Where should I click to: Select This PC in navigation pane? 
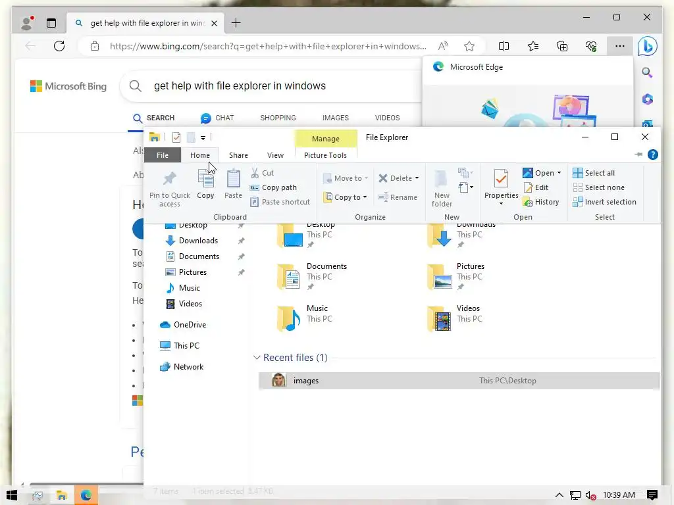180,346
